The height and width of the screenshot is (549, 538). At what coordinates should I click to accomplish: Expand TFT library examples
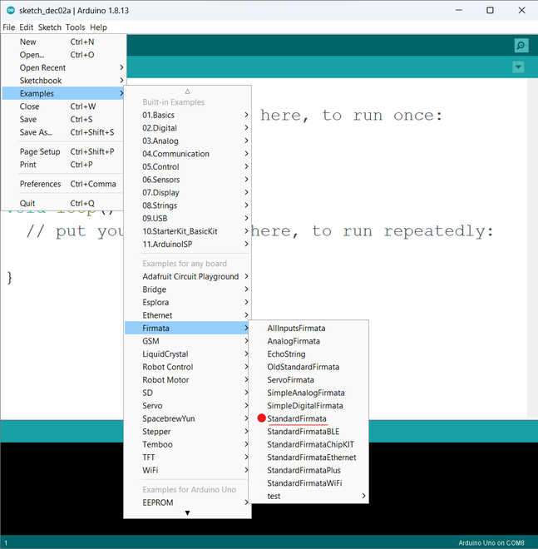point(187,457)
